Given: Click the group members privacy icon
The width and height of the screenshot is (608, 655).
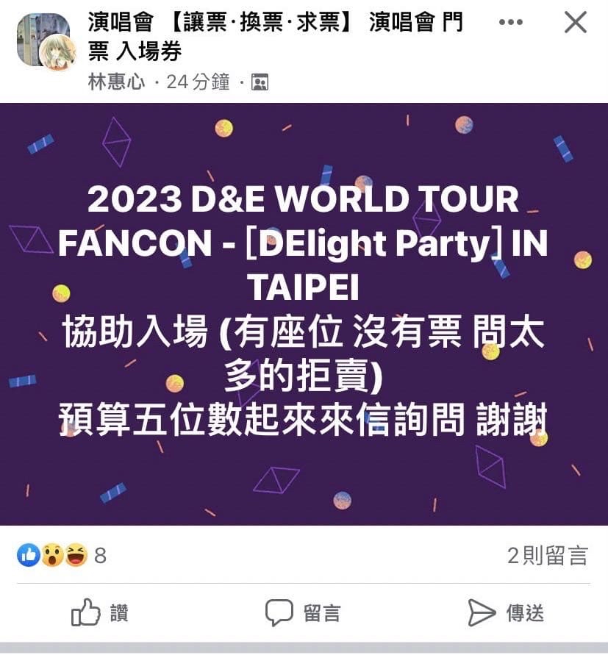Looking at the screenshot, I should point(260,82).
